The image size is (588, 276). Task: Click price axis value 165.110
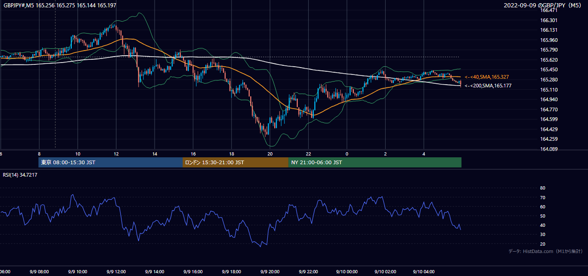548,89
